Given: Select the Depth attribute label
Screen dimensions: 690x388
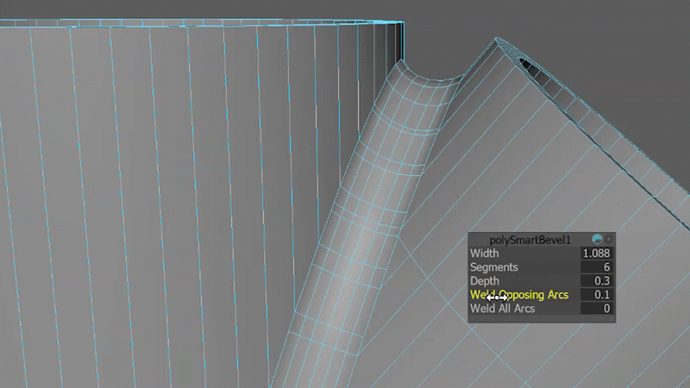Looking at the screenshot, I should pos(485,281).
